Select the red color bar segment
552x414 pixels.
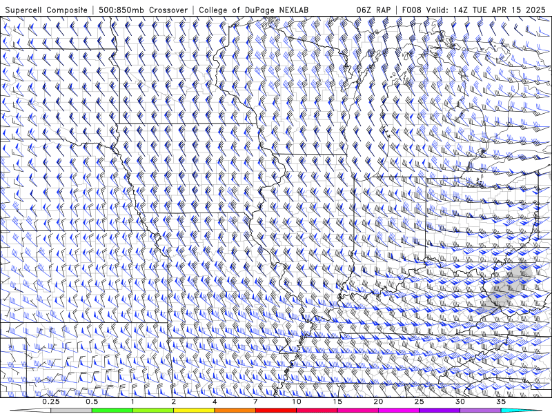276,411
